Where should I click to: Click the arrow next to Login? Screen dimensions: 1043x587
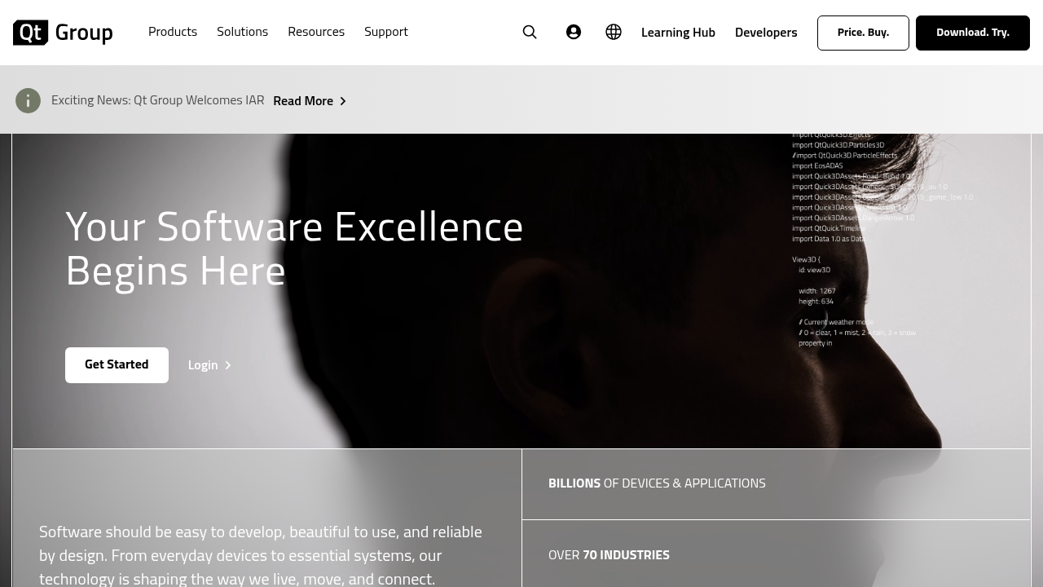tap(227, 365)
